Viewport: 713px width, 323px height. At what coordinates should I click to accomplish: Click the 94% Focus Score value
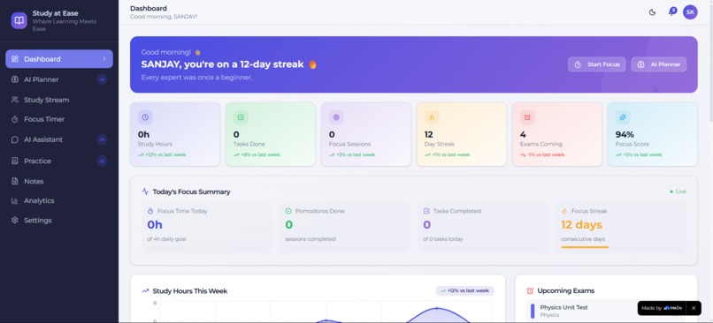(625, 135)
